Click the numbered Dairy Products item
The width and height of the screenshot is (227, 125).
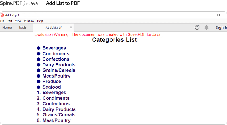click(56, 109)
